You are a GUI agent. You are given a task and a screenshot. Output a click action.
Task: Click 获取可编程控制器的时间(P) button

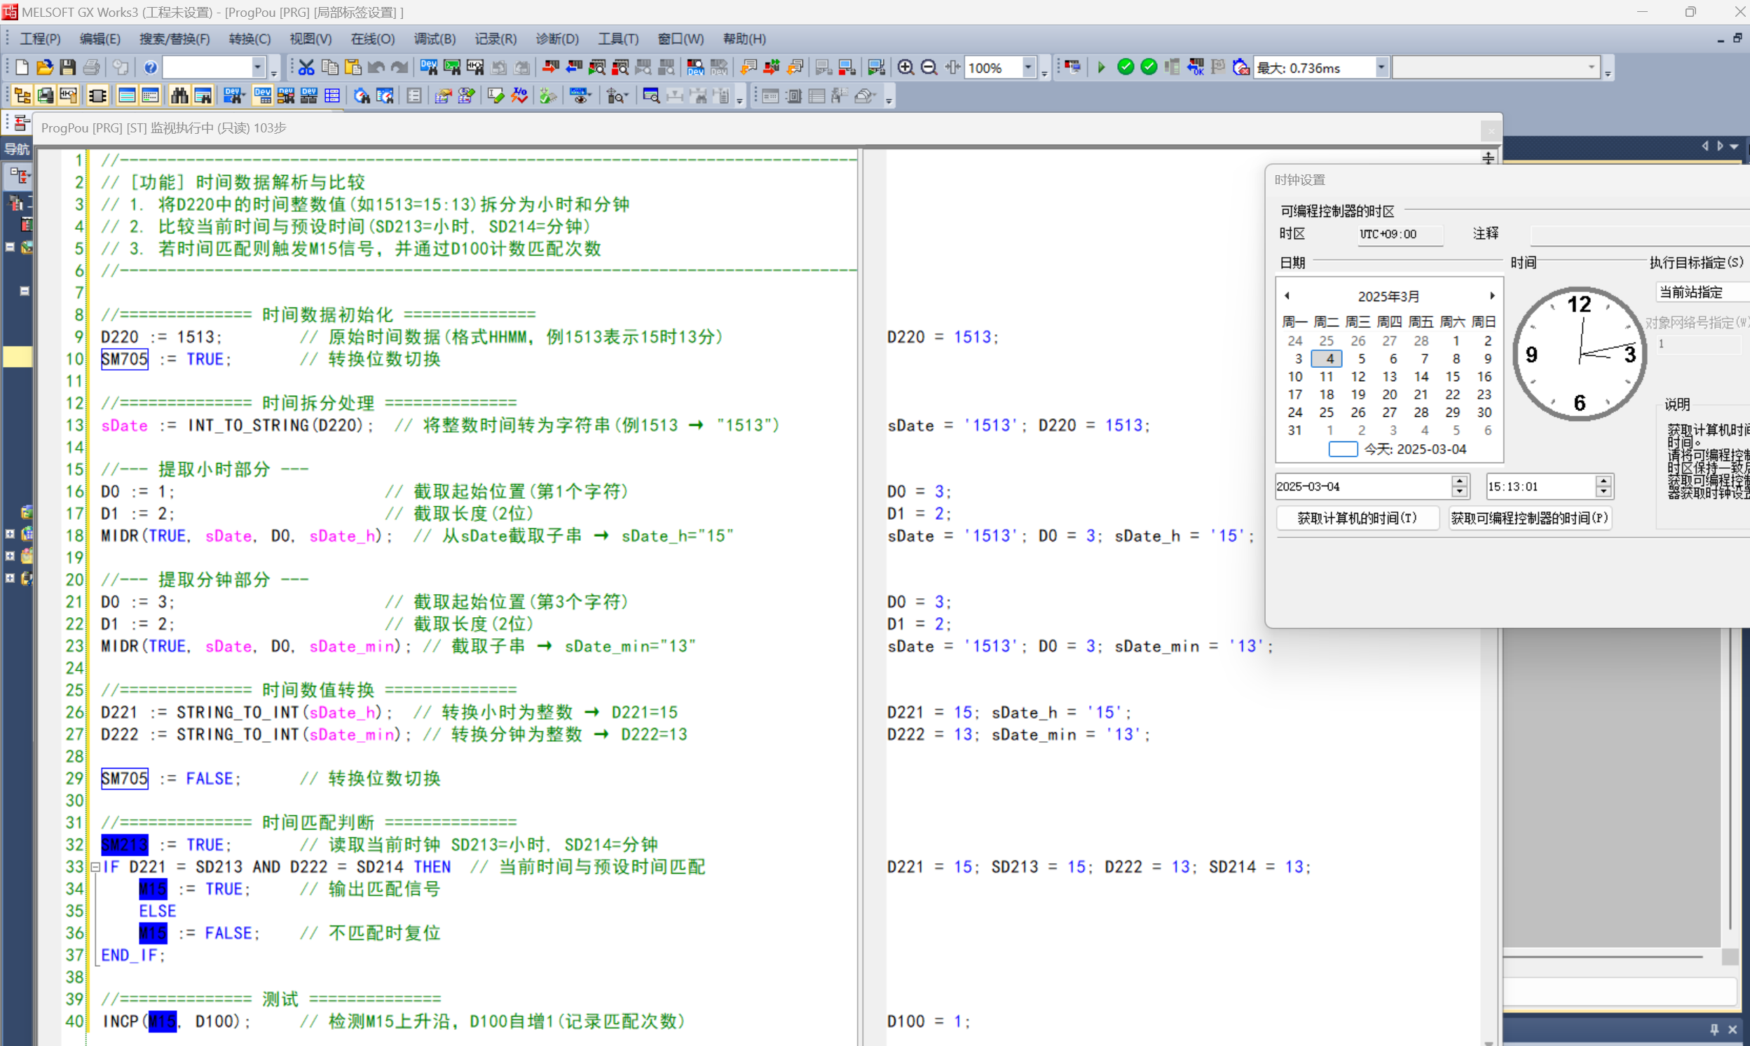tap(1529, 518)
